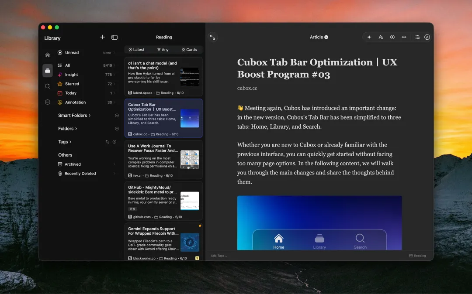Click the Add Tags field
Viewport: 472px width, 294px height.
pyautogui.click(x=219, y=256)
